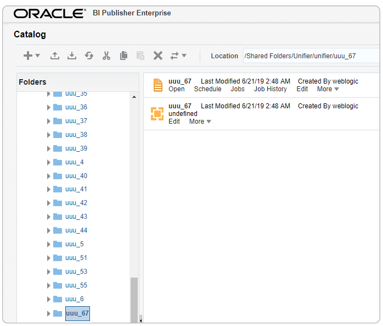Click Edit link for the uuu_67 report

pos(302,89)
